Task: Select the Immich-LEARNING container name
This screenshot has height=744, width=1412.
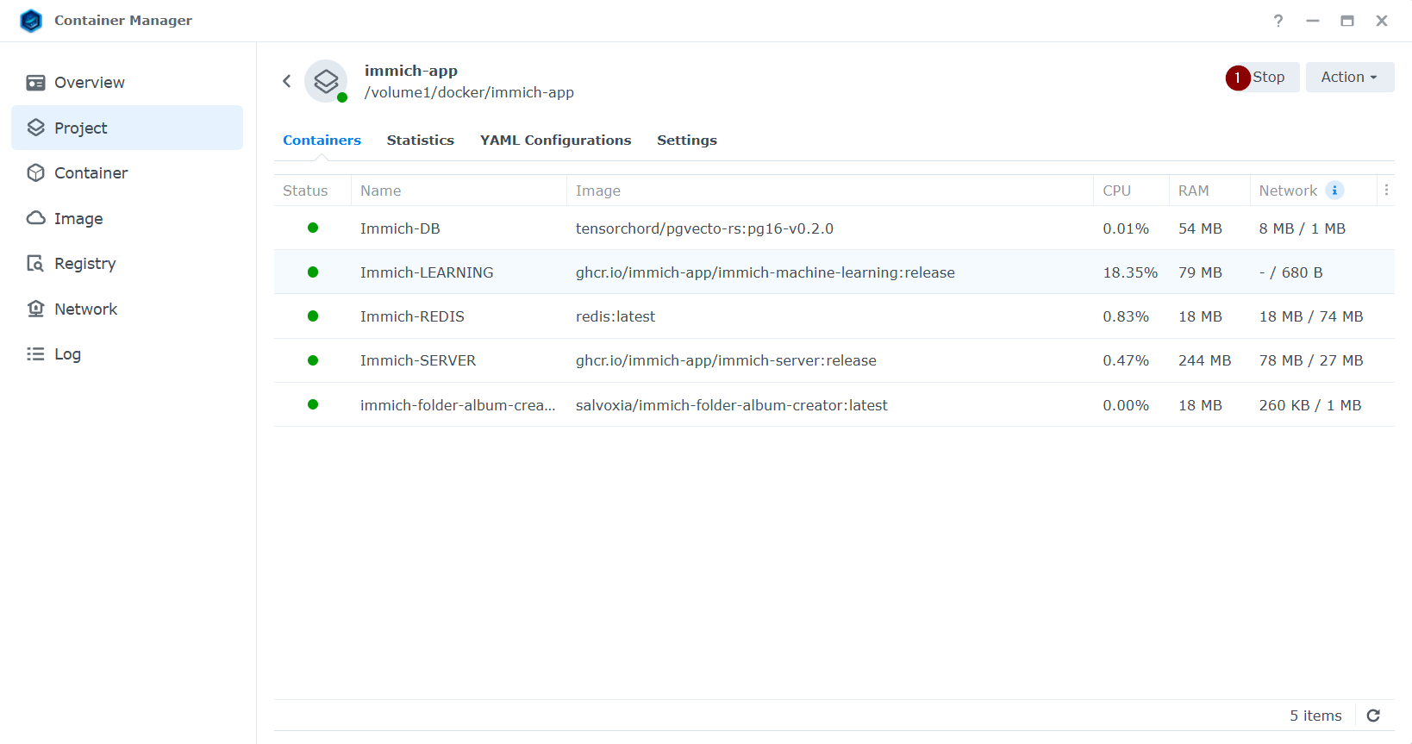Action: click(427, 272)
